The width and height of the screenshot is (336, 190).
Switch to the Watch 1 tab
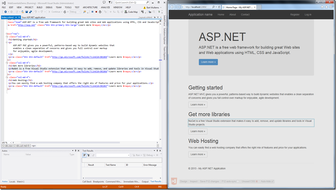click(x=21, y=182)
